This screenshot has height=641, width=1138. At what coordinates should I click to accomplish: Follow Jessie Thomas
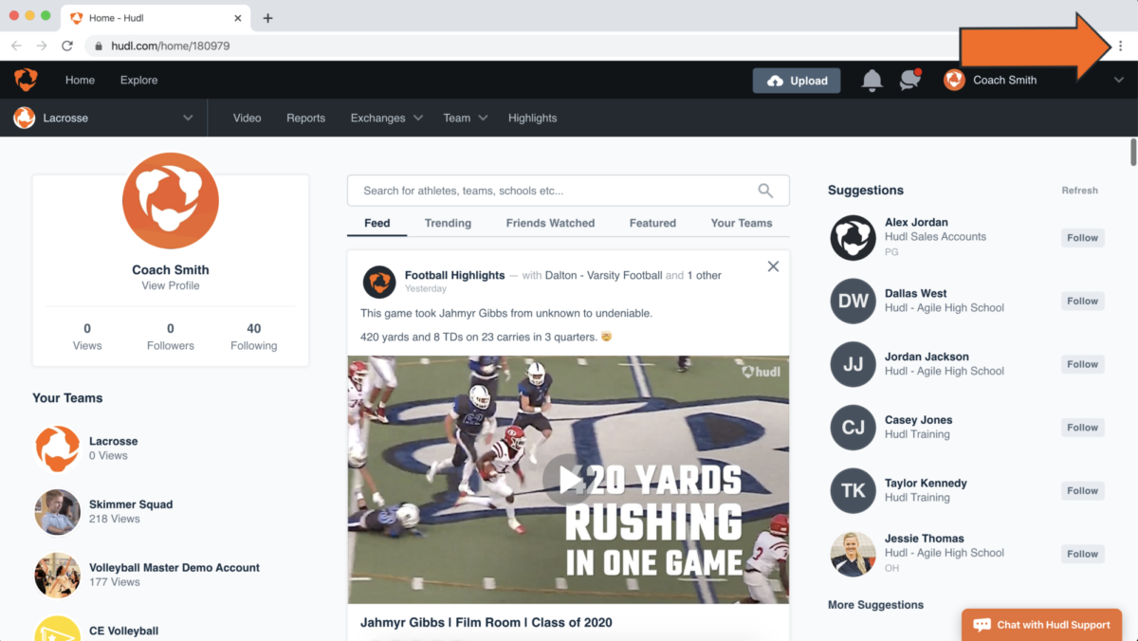[1082, 554]
